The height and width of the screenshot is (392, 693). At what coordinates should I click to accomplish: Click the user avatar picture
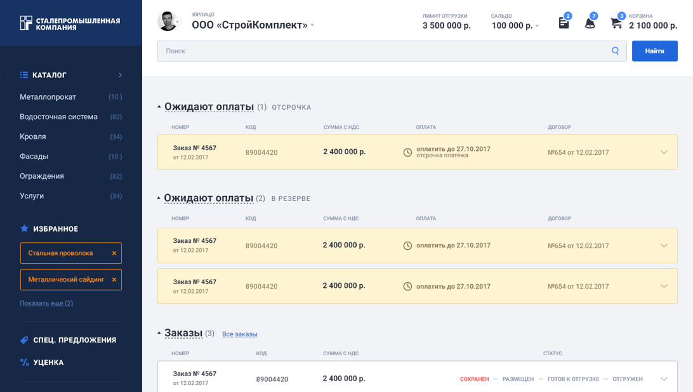click(x=167, y=21)
